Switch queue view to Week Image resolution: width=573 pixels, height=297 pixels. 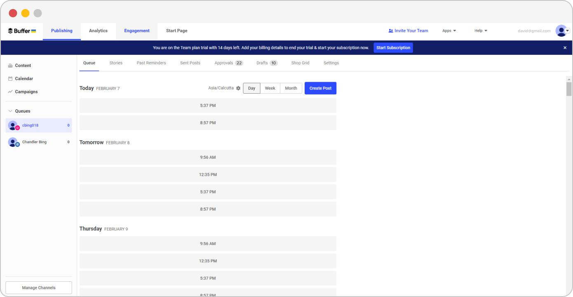(270, 88)
